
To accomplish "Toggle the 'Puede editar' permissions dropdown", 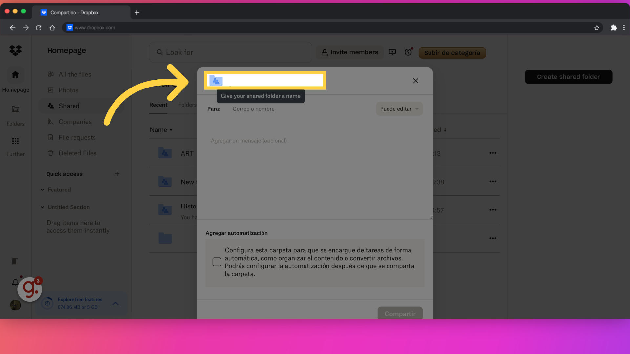I will 398,109.
